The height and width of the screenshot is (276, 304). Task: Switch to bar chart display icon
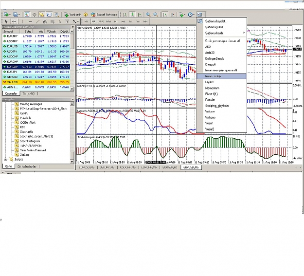click(x=125, y=15)
